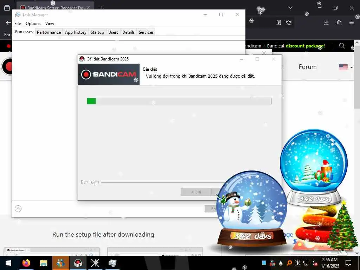
Task: Open the snowflake app in the taskbar
Action: click(x=95, y=263)
